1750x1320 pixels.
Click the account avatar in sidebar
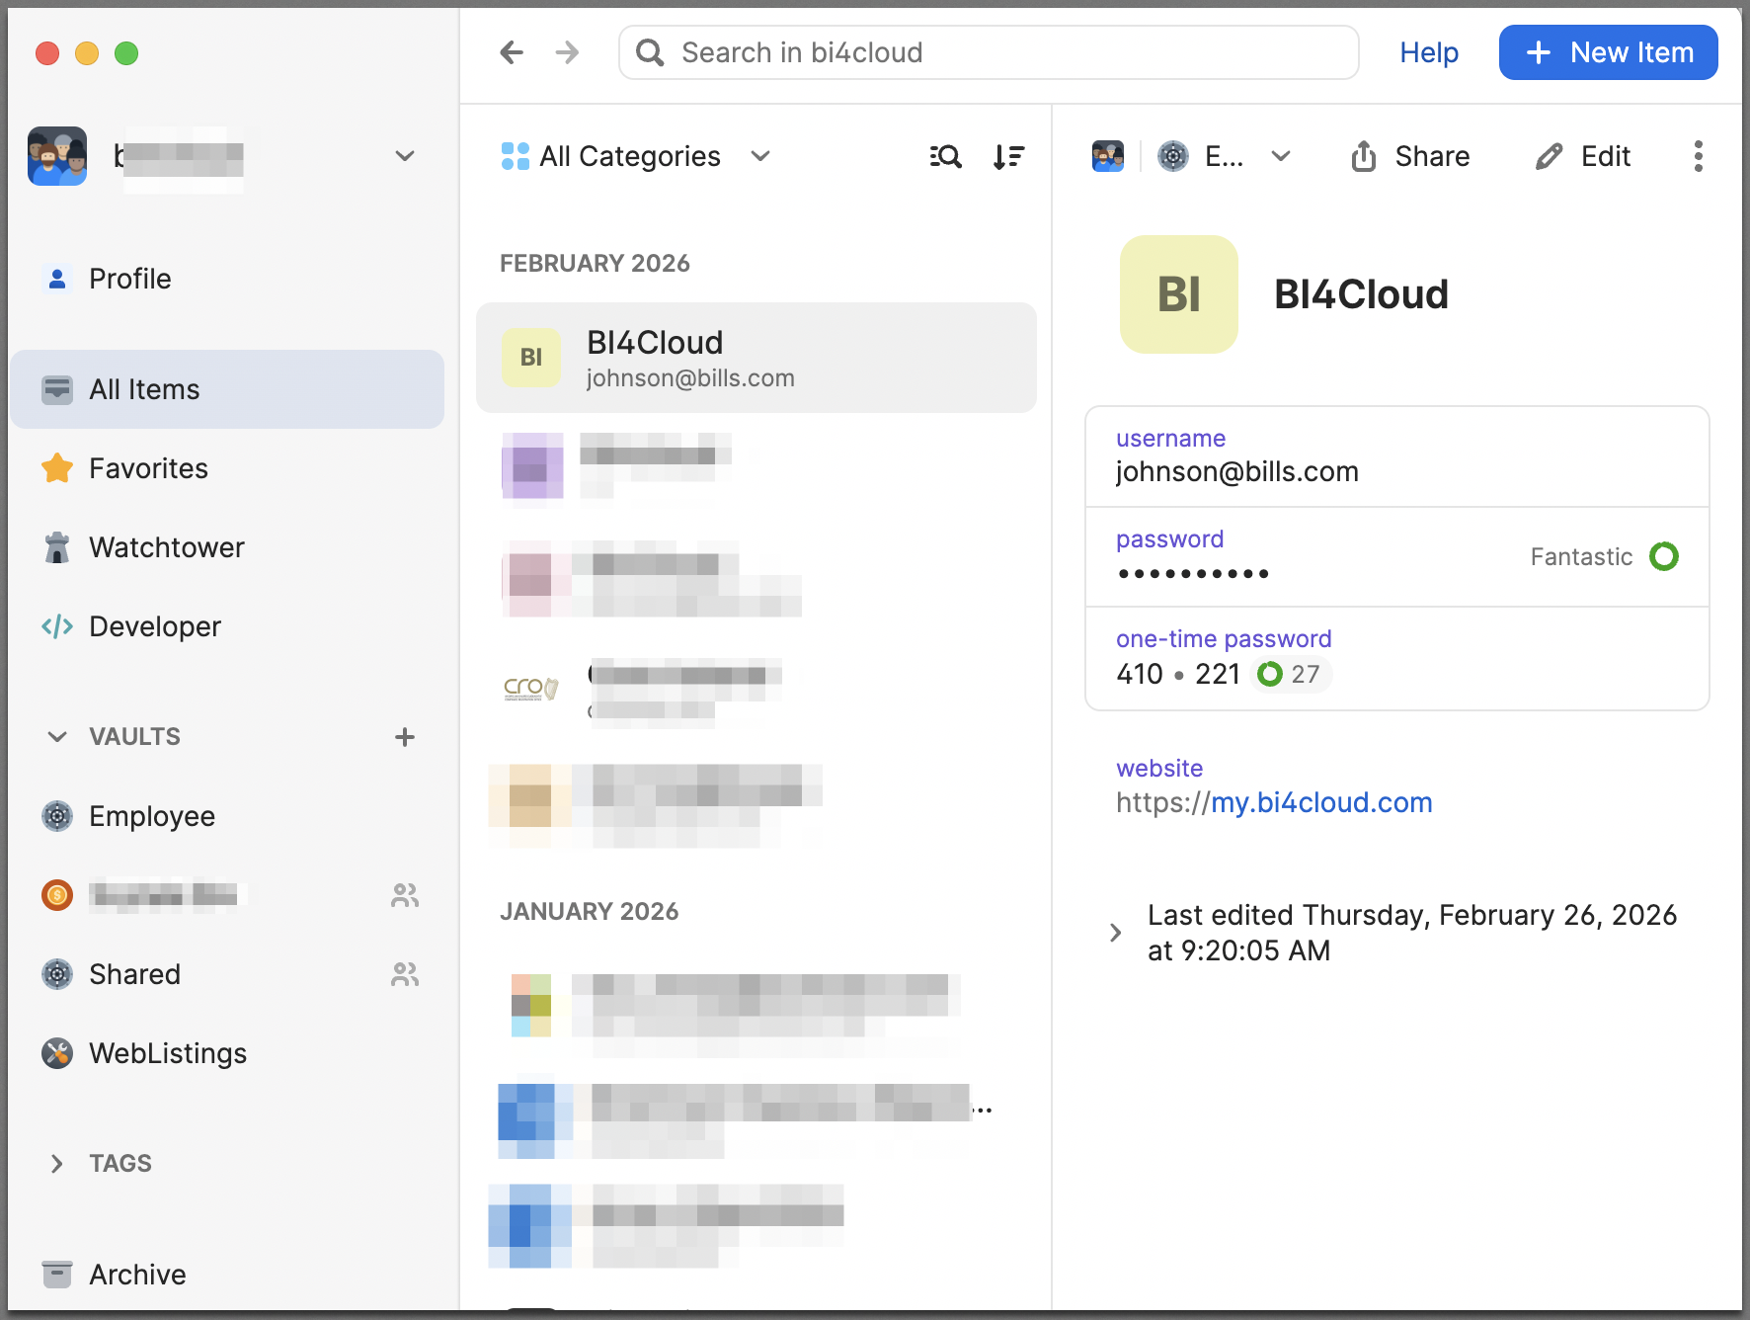pyautogui.click(x=57, y=156)
